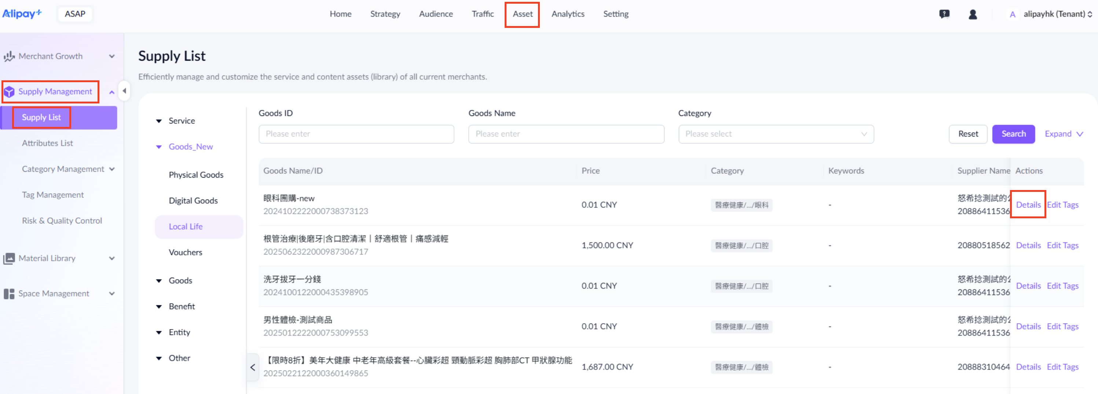Screen dimensions: 1098x394
Task: Open the feedback message icon
Action: (944, 14)
